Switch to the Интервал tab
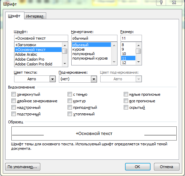Viewport: 185px width, 176px height. [35, 16]
